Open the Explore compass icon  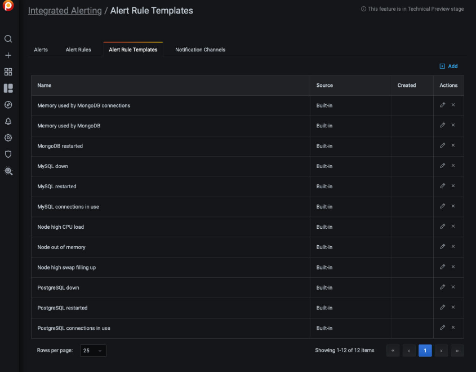(x=8, y=105)
